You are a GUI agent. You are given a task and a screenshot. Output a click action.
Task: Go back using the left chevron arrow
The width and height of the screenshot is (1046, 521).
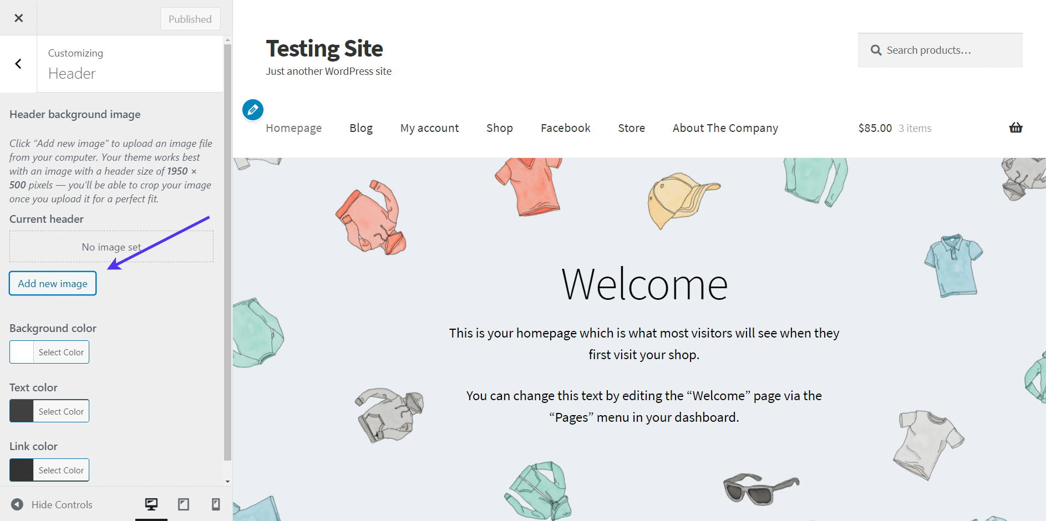(18, 64)
